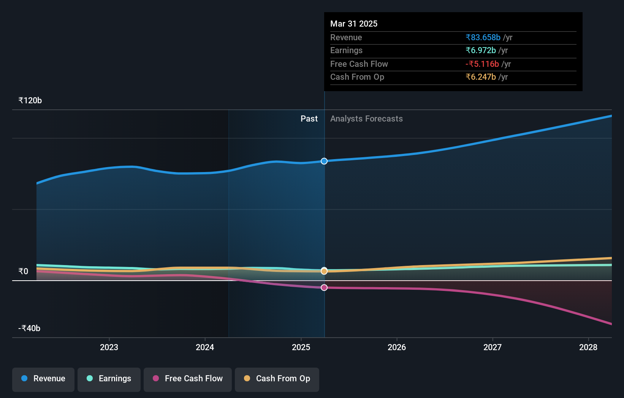Click the ₹6.972b earnings value in tooltip
624x398 pixels.
(481, 50)
